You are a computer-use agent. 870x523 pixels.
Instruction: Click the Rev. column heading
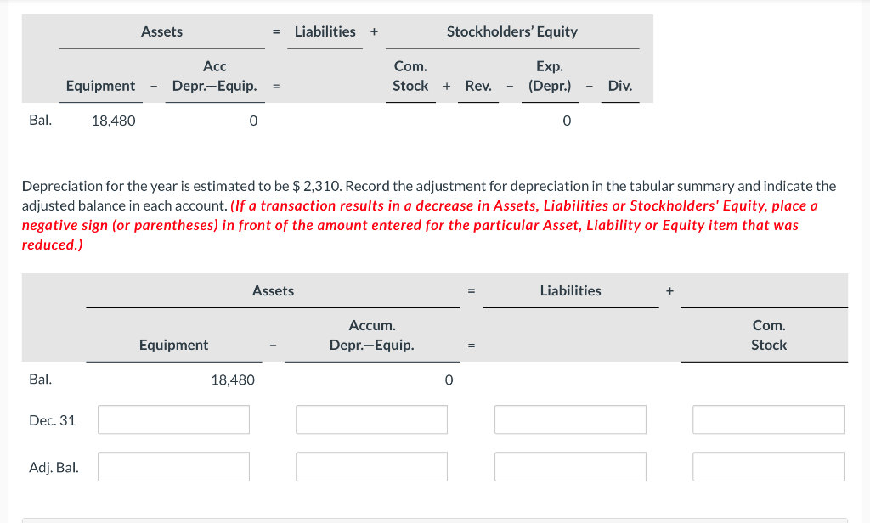tap(477, 86)
